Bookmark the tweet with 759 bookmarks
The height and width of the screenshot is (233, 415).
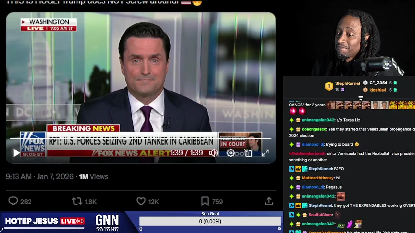205,201
